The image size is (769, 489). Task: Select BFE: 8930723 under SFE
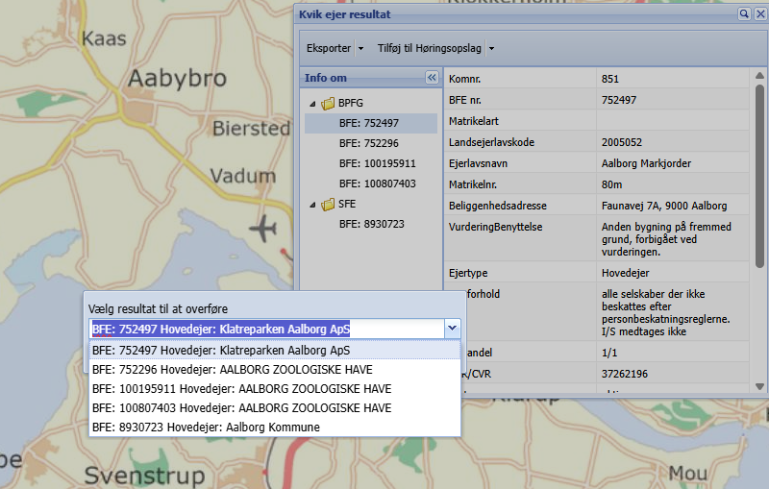tap(371, 224)
